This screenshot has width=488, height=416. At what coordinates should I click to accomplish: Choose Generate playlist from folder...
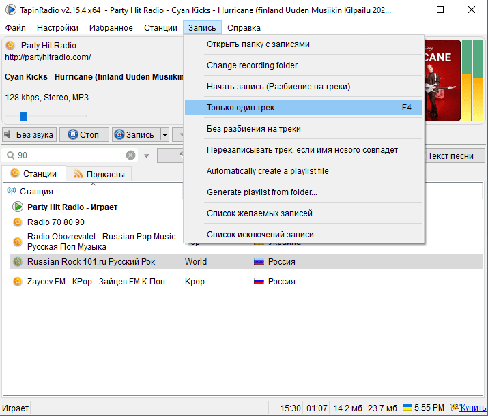[x=304, y=192]
